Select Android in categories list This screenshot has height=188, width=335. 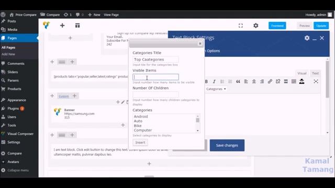[x=141, y=116]
